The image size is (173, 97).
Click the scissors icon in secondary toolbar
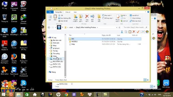(x=122, y=32)
